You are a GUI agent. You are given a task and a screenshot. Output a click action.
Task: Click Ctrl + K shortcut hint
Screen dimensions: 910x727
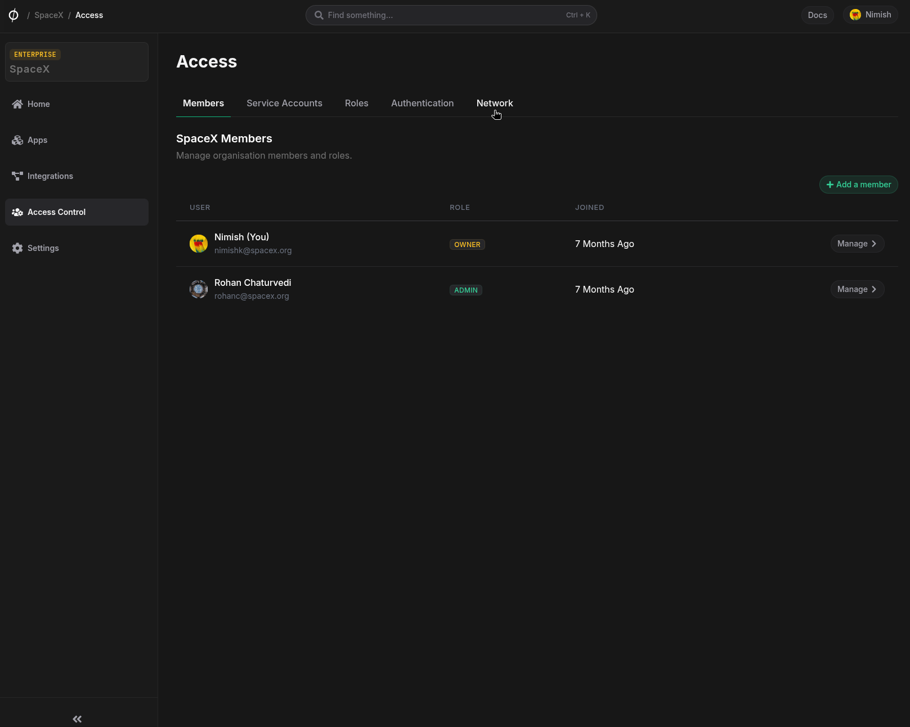point(578,15)
